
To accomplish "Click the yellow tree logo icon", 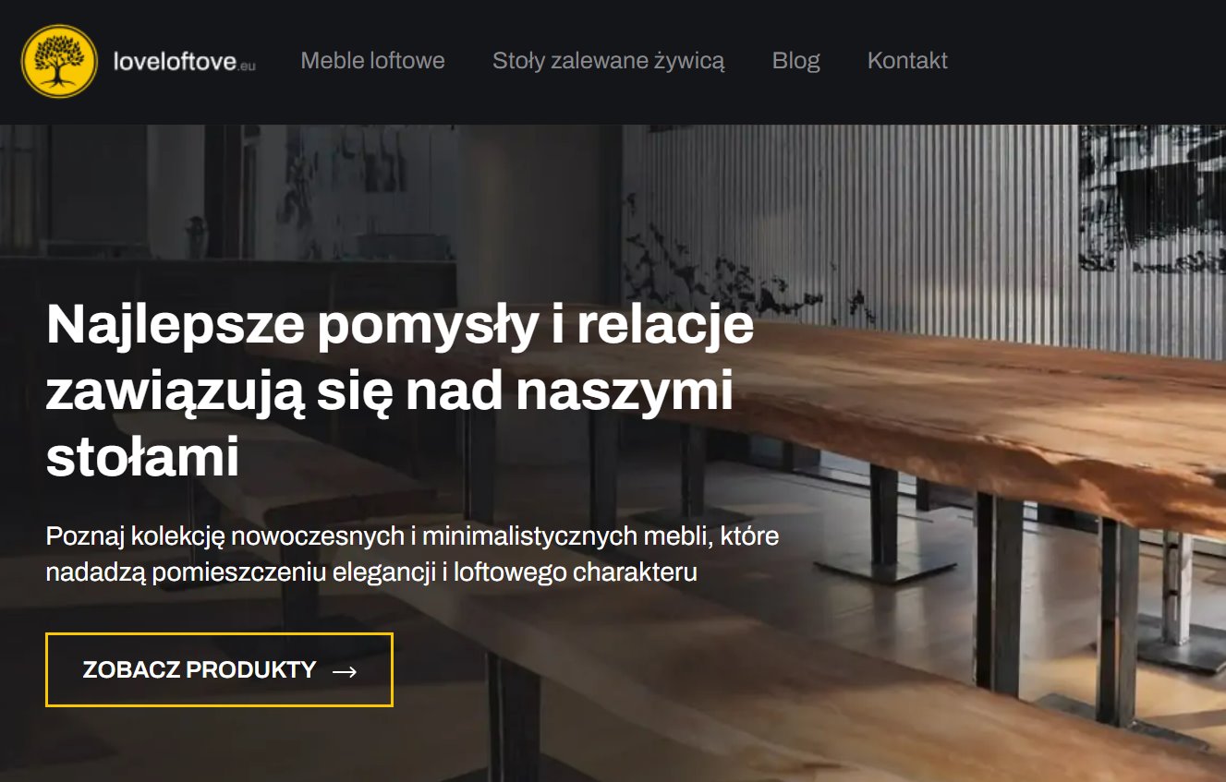I will click(59, 61).
